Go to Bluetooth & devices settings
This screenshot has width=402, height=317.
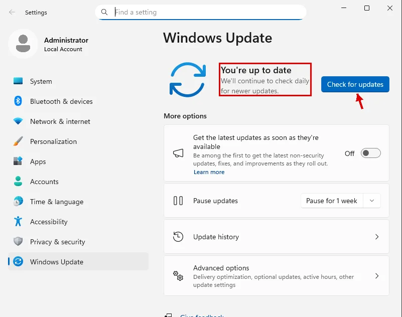(78, 101)
